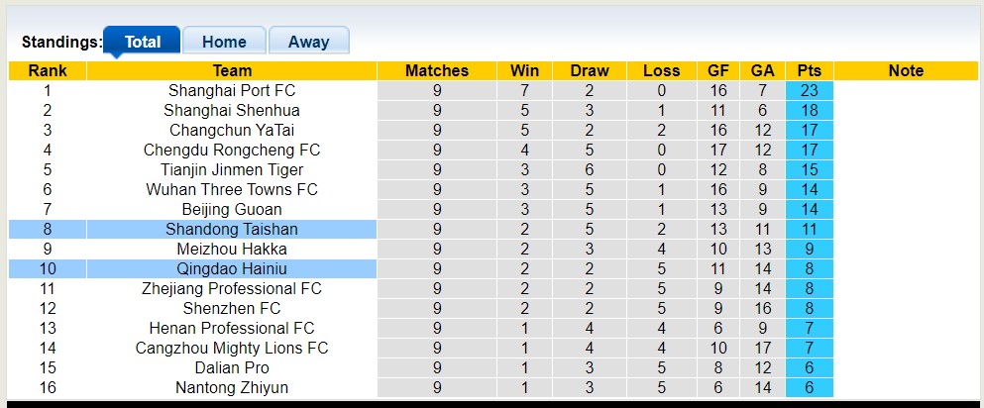Viewport: 984px width, 408px height.
Task: Open Tianjin Jinmen Tiger team page
Action: pyautogui.click(x=232, y=169)
